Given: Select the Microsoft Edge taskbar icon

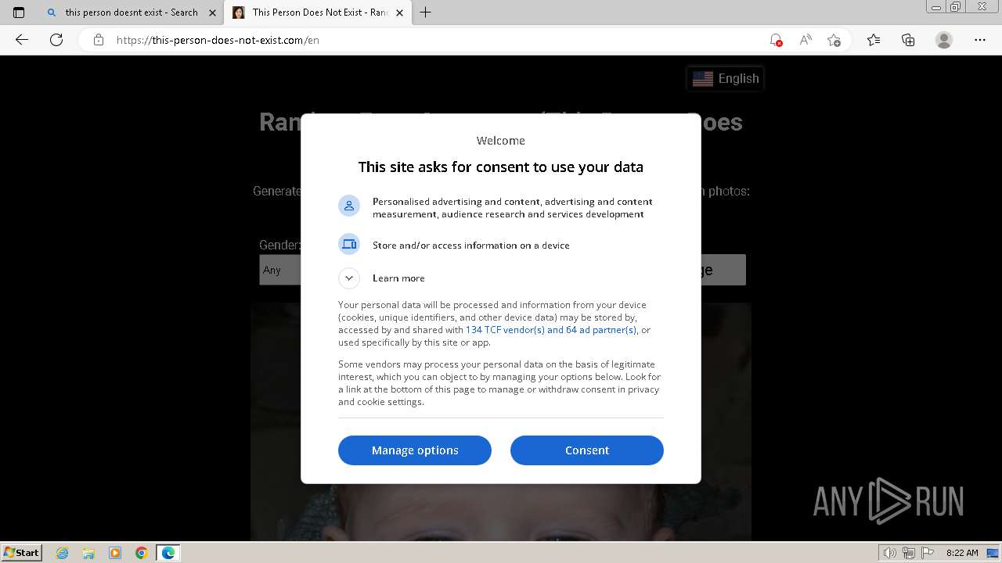Looking at the screenshot, I should (168, 553).
